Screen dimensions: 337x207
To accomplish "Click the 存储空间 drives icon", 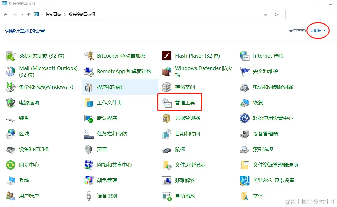I will 167,87.
